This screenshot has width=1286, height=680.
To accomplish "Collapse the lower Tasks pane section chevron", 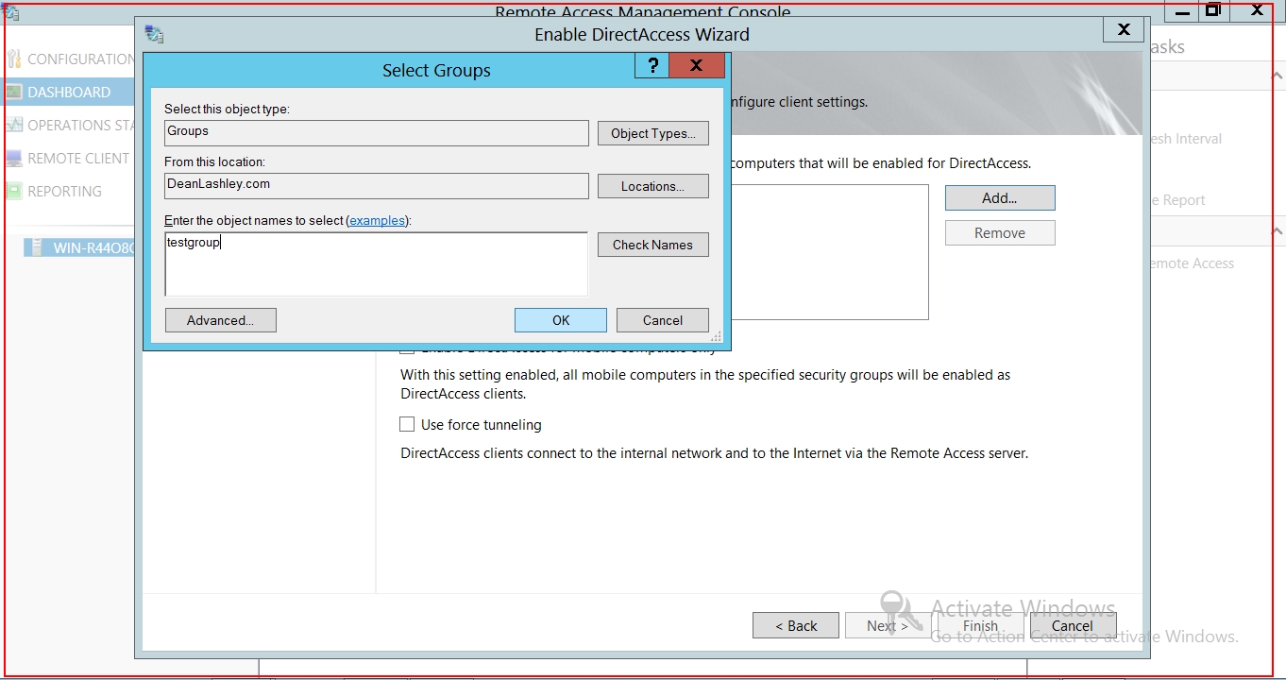I will (x=1277, y=230).
